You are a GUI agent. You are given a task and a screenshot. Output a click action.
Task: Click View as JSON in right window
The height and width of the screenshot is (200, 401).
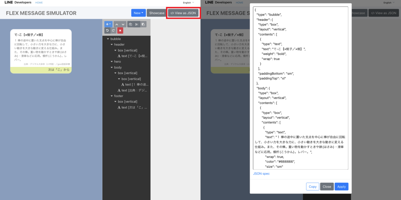(384, 13)
